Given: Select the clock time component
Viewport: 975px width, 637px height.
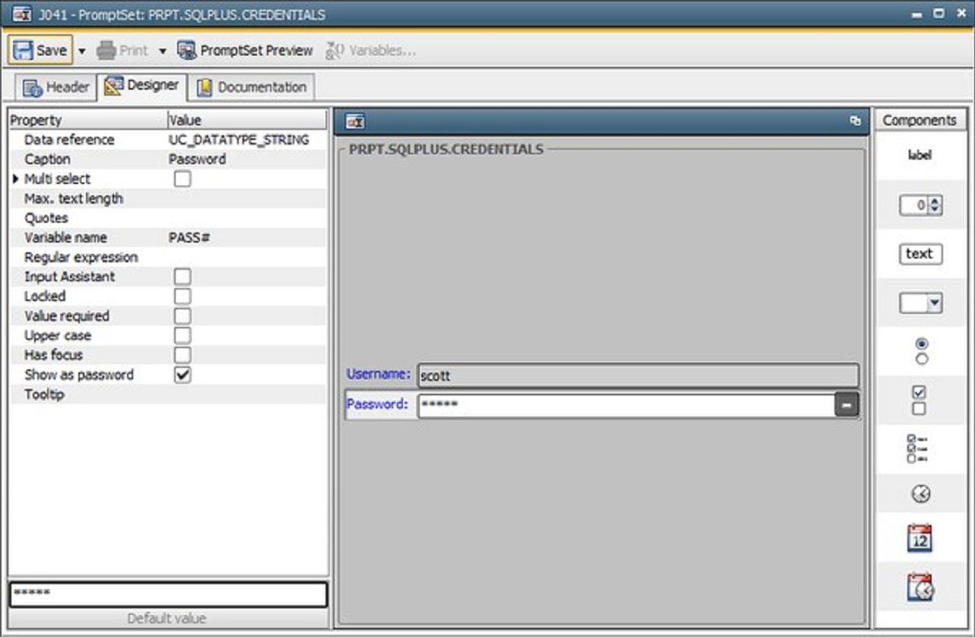Looking at the screenshot, I should [921, 495].
